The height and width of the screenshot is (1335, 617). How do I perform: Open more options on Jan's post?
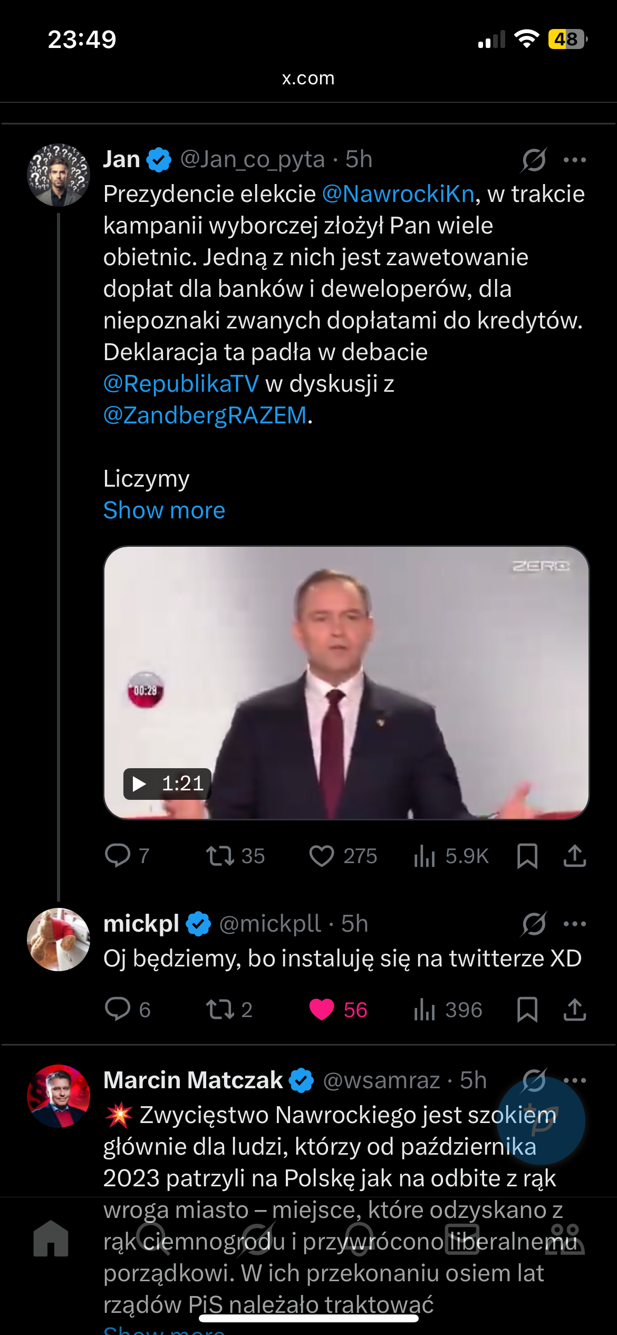click(574, 160)
